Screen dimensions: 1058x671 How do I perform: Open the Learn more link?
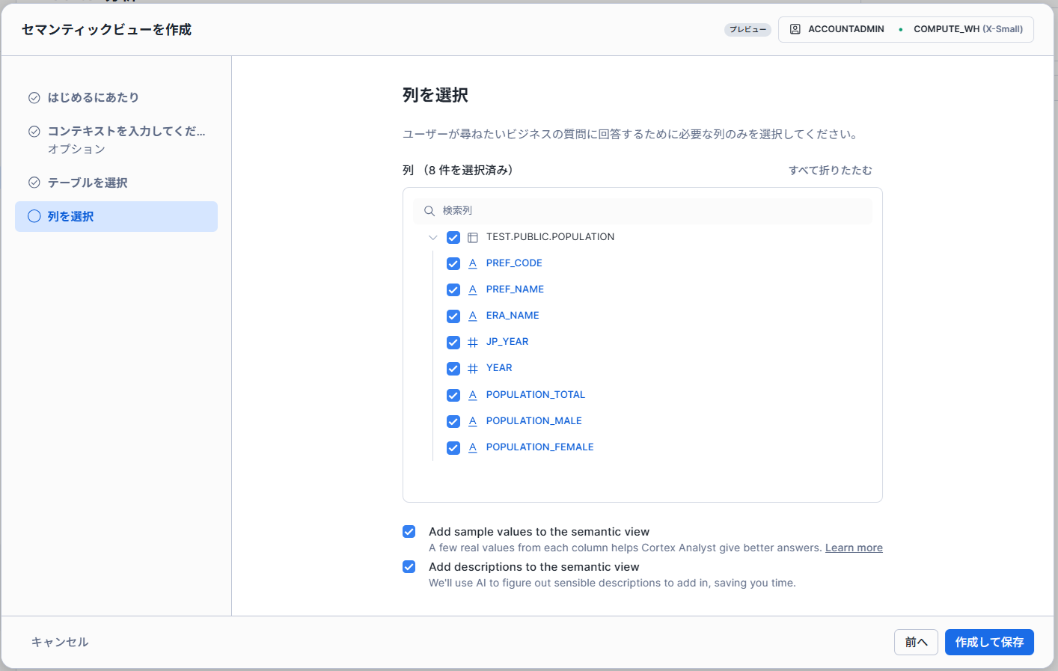[854, 548]
